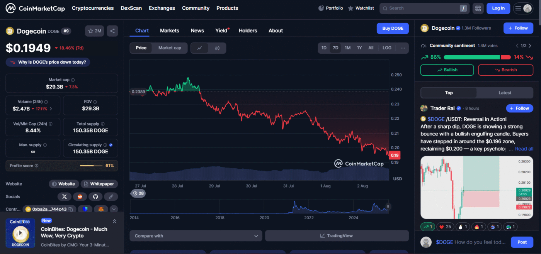541x254 pixels.
Task: Copy contract address 0xba2a...744c43
Action: [x=71, y=209]
